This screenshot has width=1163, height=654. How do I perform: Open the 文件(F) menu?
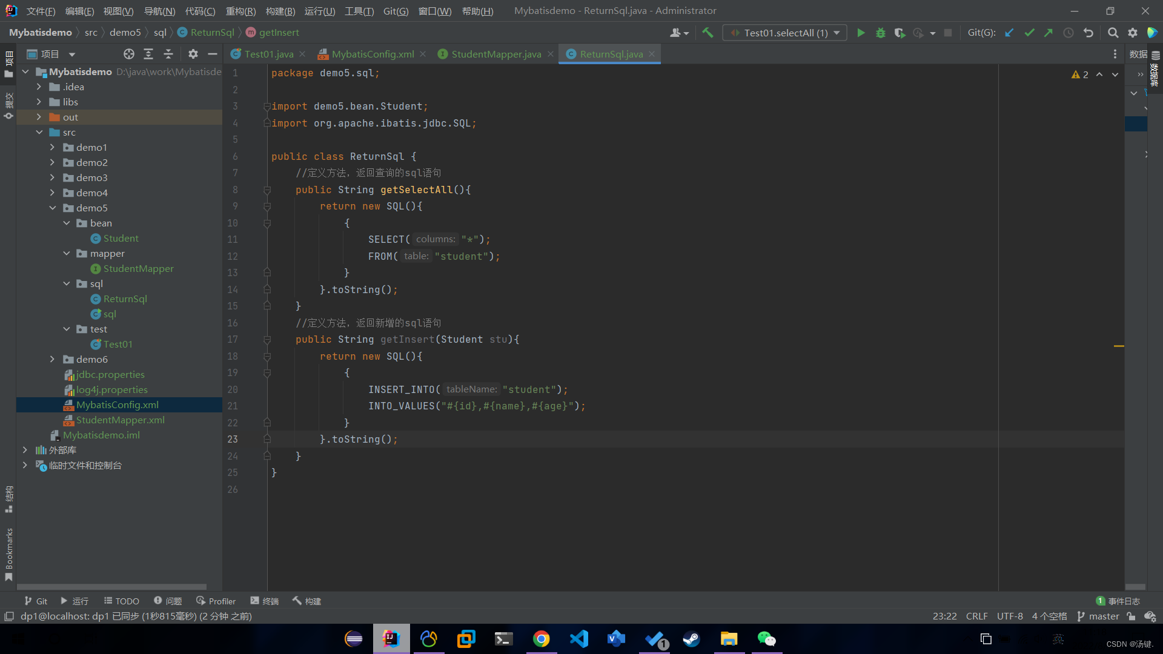41,11
